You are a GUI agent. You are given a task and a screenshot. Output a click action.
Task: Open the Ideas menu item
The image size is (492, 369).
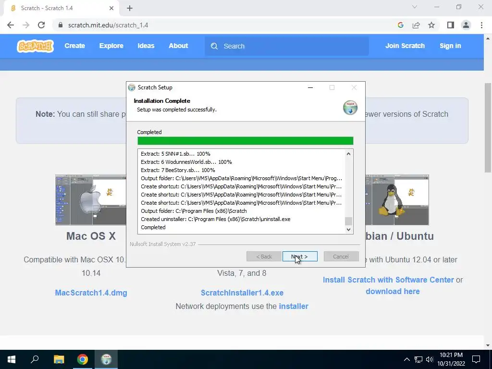point(146,46)
